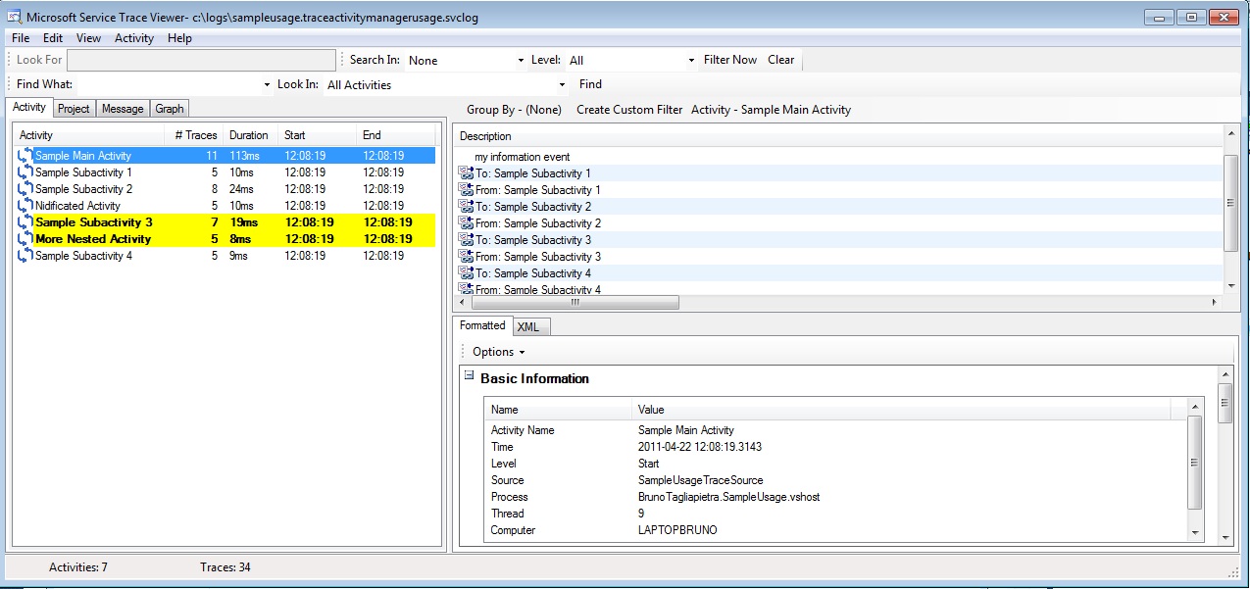1250x589 pixels.
Task: Open the Look In dropdown
Action: point(563,85)
